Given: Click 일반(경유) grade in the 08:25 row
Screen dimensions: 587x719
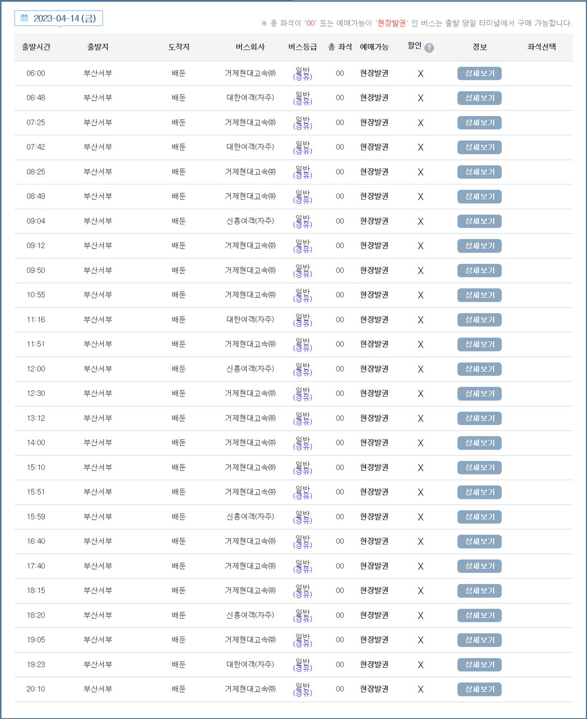Looking at the screenshot, I should click(303, 172).
